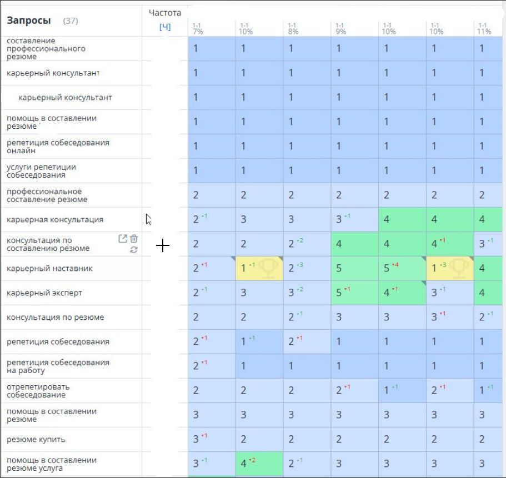Image resolution: width=506 pixels, height=478 pixels.
Task: Click the trophy icon beside the 1 +1 rank
Action: pos(269,269)
